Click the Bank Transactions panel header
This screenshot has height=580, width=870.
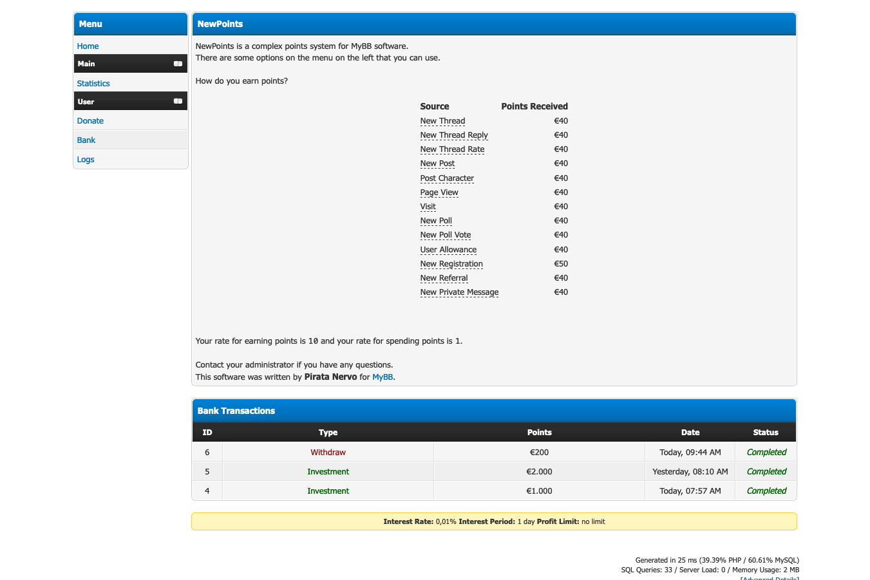[236, 411]
